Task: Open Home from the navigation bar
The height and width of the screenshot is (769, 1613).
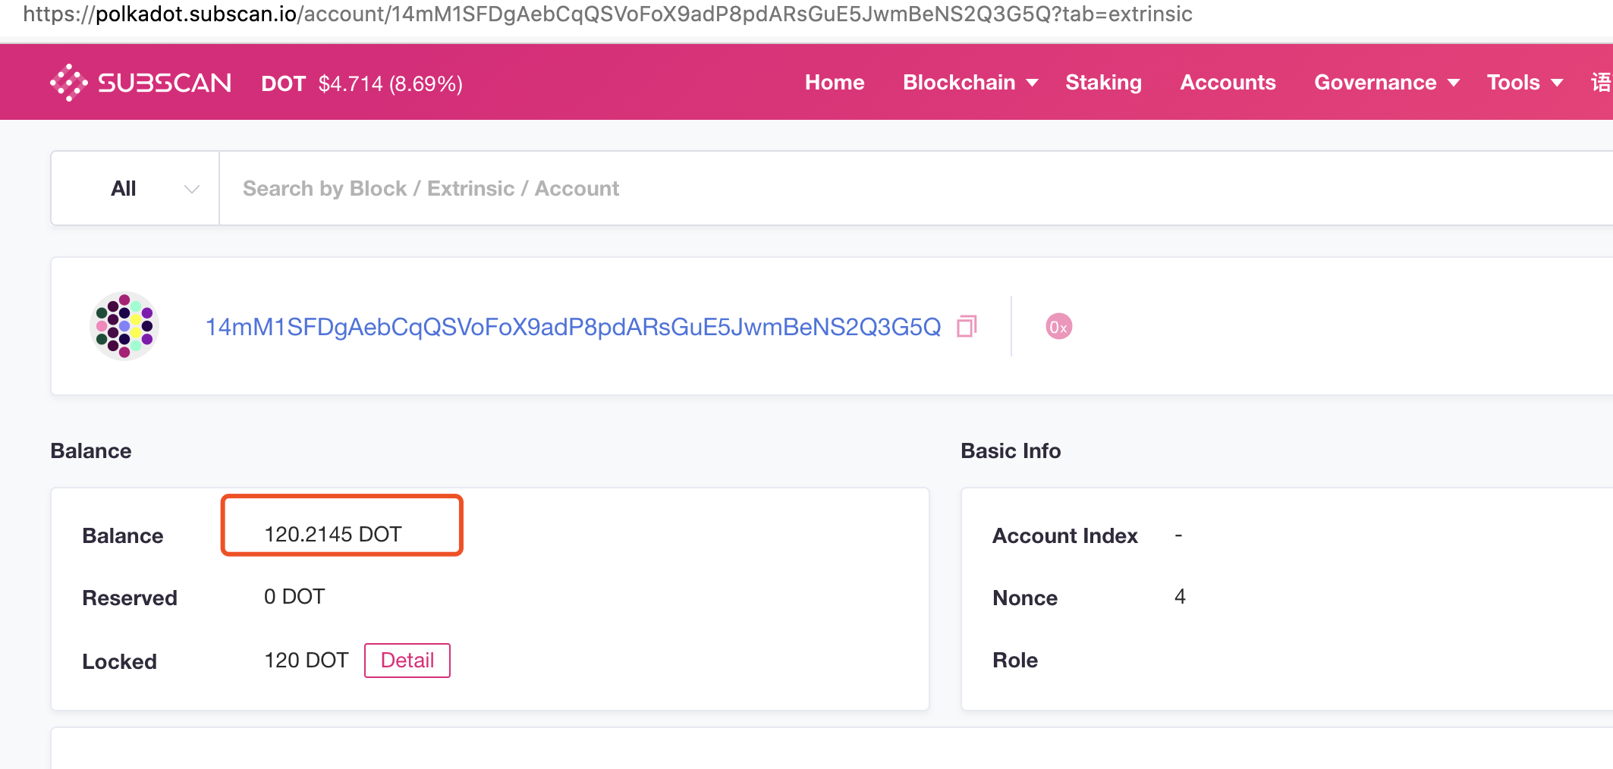Action: click(x=835, y=82)
